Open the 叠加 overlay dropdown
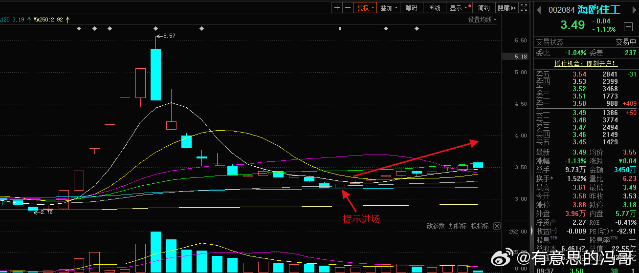This screenshot has width=639, height=273. [389, 7]
